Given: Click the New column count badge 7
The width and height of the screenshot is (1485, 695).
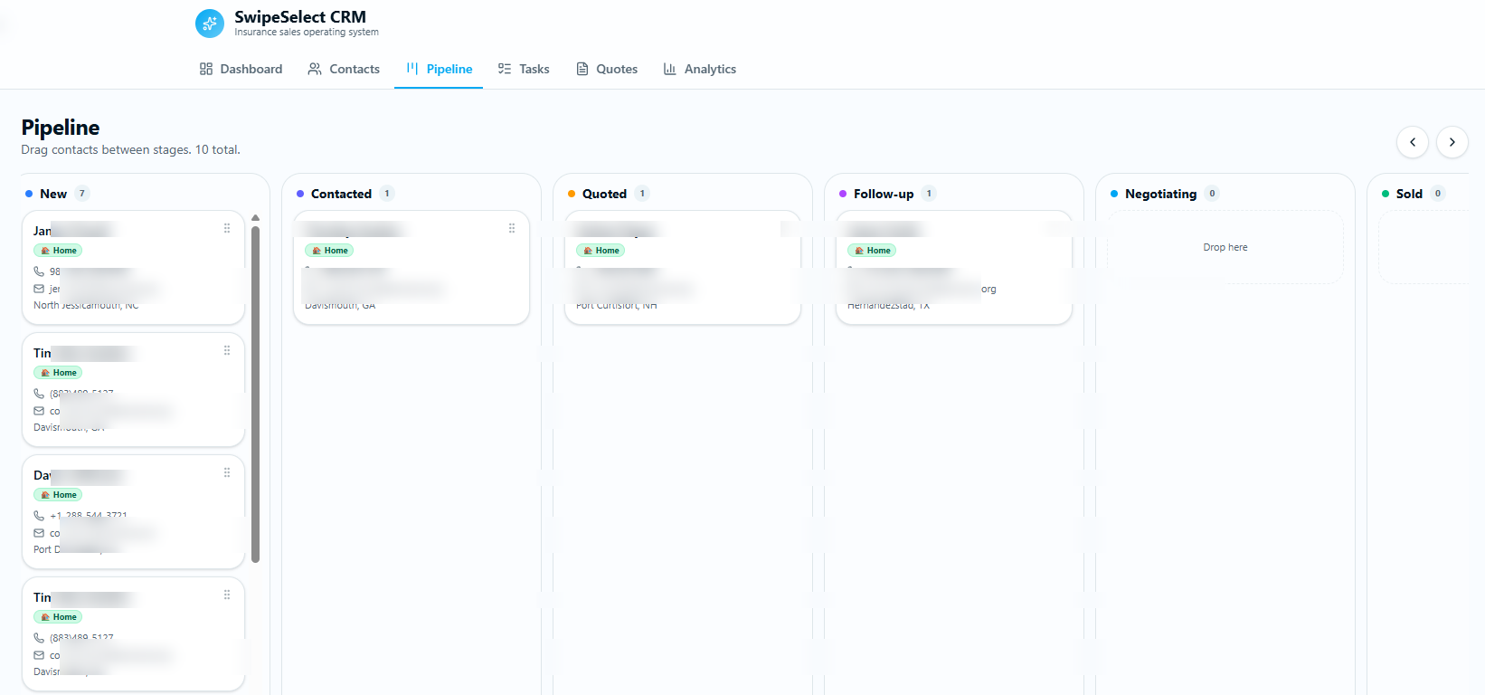Looking at the screenshot, I should [x=82, y=194].
